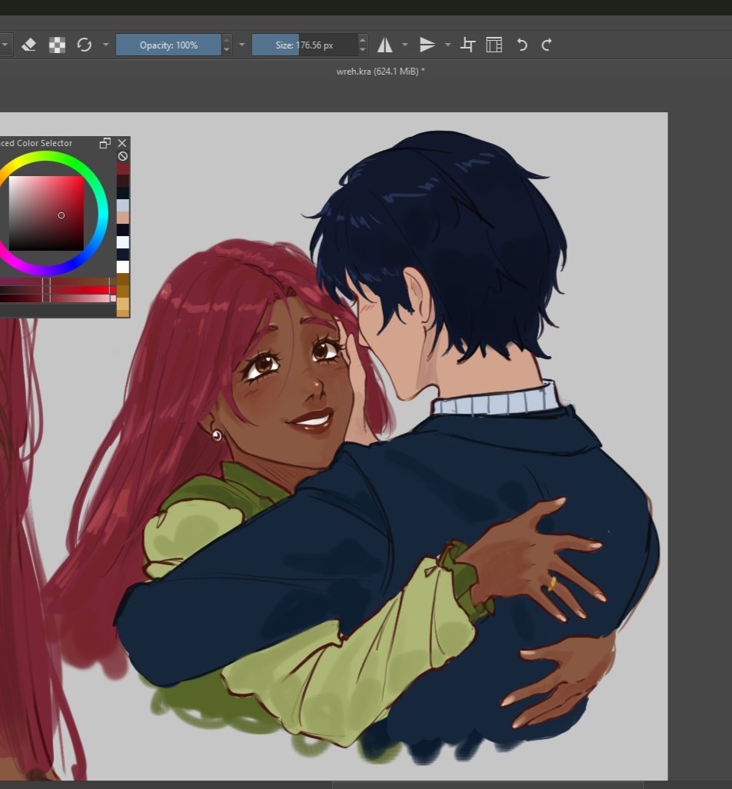Pick the pure white history swatch
Screen dimensions: 732x789
pyautogui.click(x=123, y=267)
